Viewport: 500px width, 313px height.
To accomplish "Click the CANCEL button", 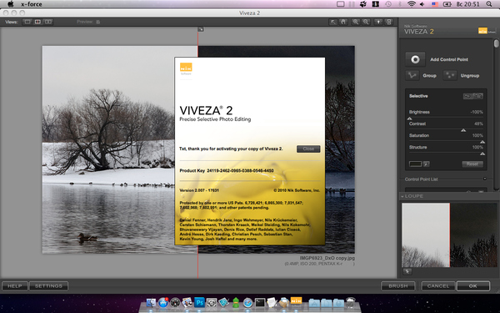I will pos(437,285).
